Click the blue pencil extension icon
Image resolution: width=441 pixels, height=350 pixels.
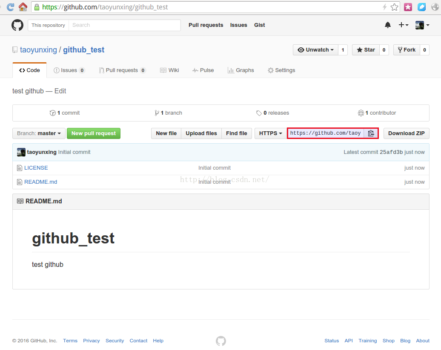pos(421,7)
